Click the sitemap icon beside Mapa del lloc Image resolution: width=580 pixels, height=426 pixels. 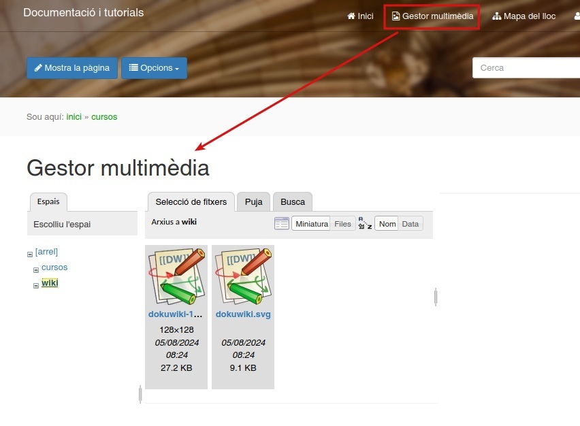click(497, 16)
